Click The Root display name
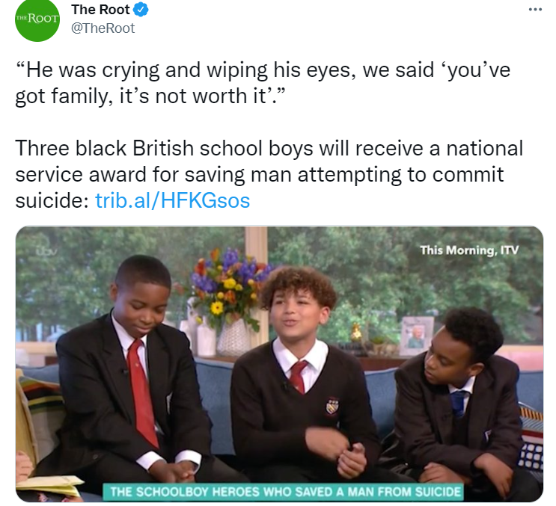Viewport: 556px width, 506px height. (100, 10)
